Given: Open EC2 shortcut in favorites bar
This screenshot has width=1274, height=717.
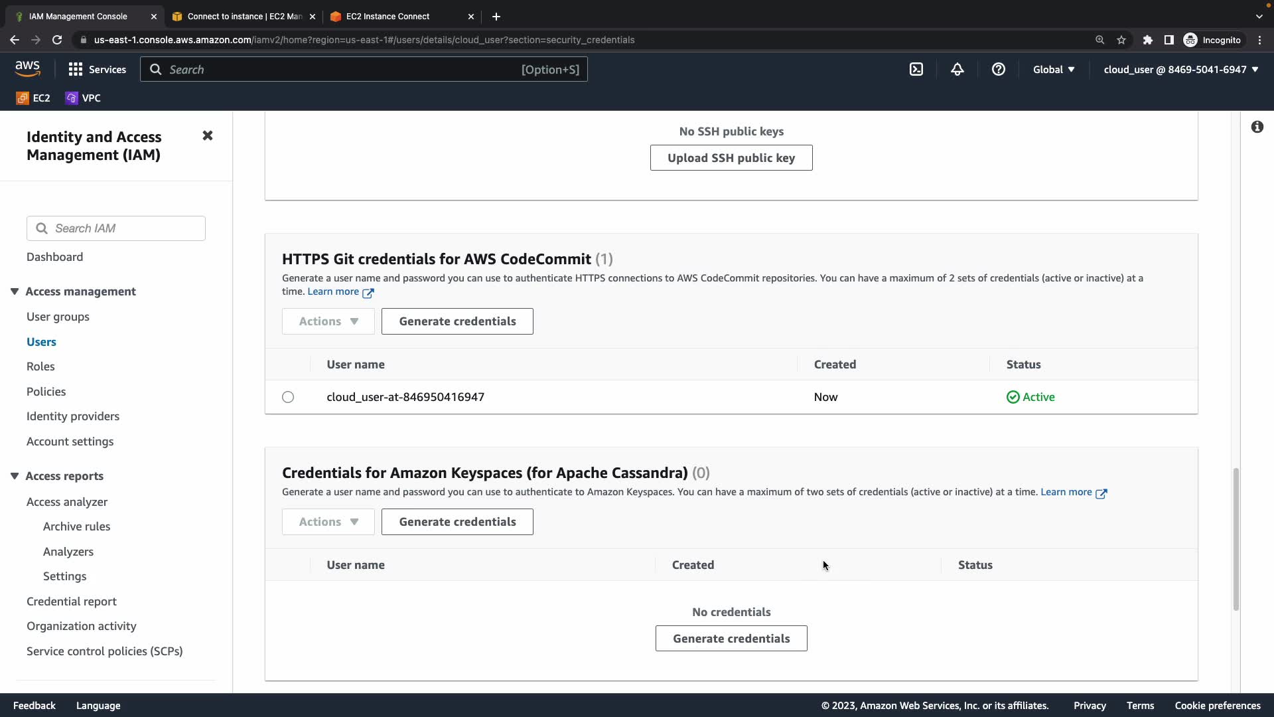Looking at the screenshot, I should click(33, 98).
